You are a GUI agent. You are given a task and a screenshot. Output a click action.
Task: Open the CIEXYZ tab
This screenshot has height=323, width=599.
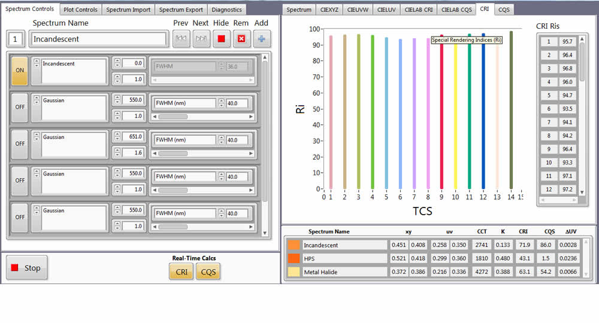click(x=329, y=10)
